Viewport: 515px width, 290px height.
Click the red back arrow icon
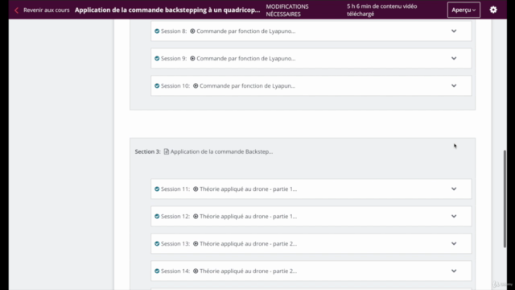(16, 10)
